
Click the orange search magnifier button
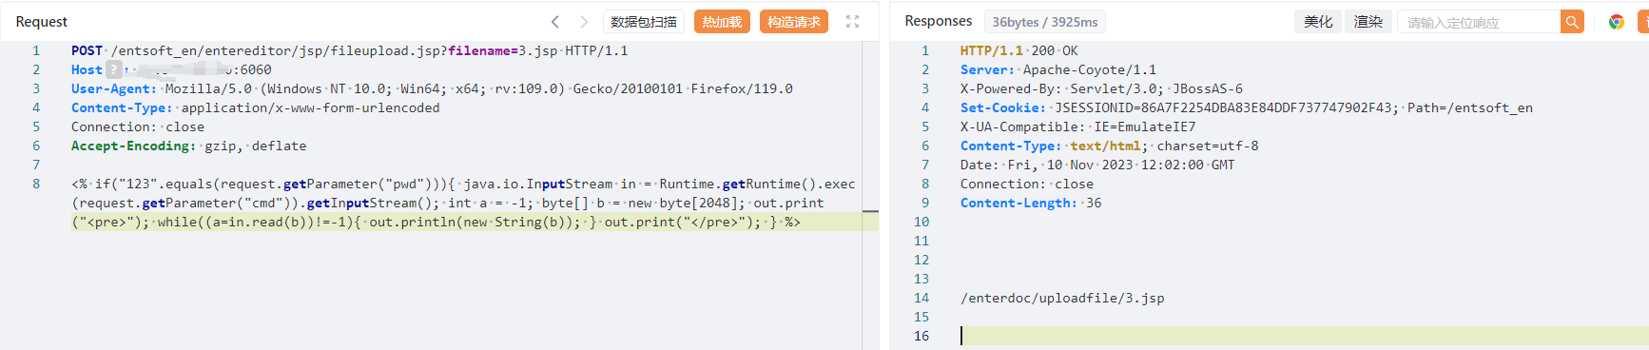(x=1572, y=22)
